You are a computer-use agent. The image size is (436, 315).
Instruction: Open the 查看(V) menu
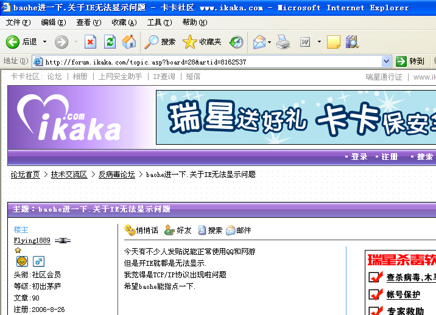[x=89, y=22]
